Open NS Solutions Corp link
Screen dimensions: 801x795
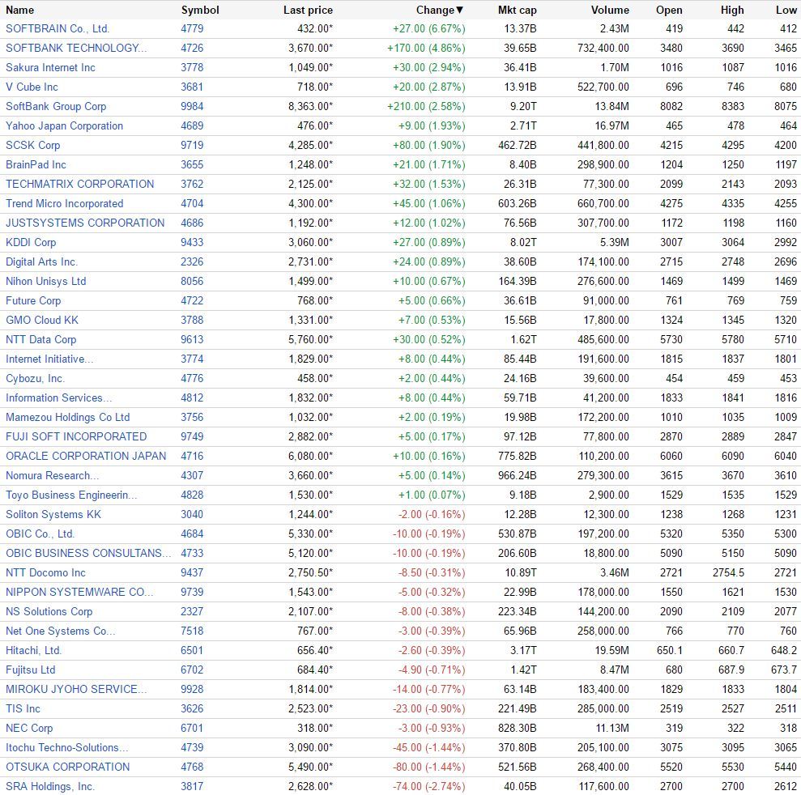(49, 610)
